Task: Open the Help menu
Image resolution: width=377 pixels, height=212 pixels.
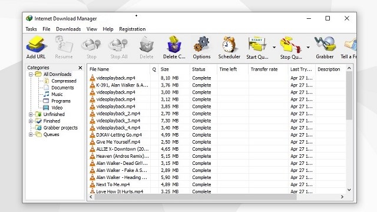Action: [x=108, y=29]
